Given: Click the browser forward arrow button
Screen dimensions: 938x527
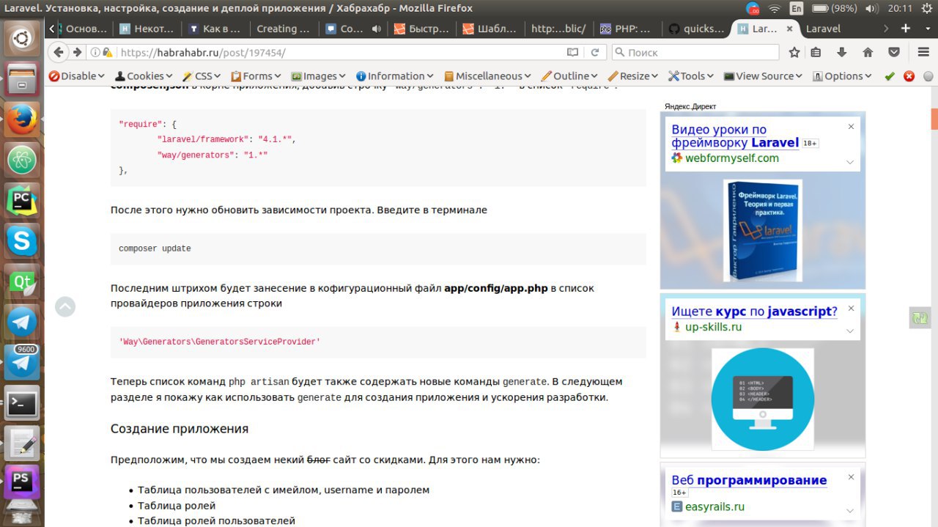Looking at the screenshot, I should click(x=78, y=52).
